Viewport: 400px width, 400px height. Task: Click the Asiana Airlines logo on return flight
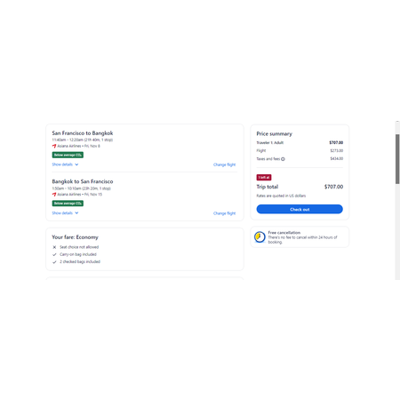click(x=54, y=195)
